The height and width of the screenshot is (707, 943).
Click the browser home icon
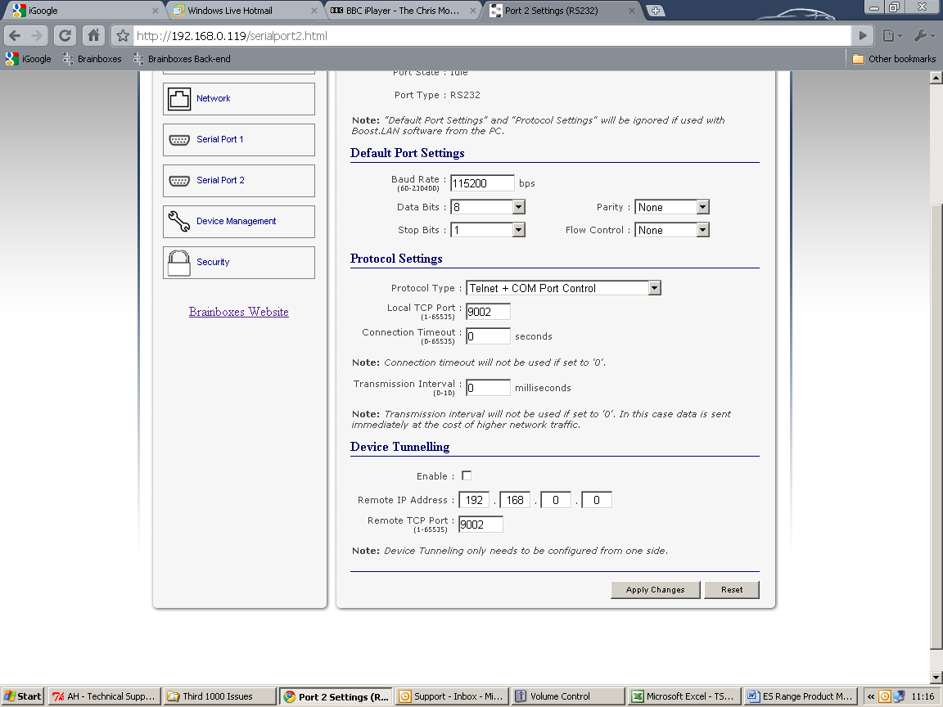point(93,35)
